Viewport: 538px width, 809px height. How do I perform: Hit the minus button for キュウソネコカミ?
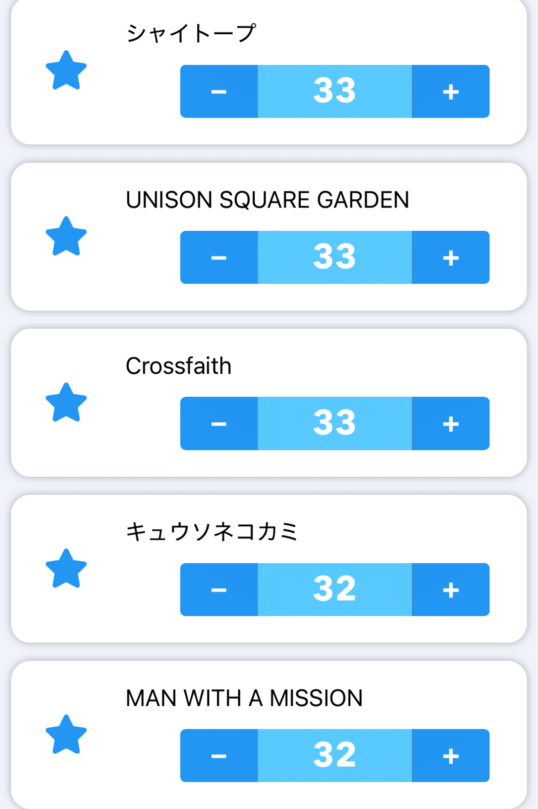click(x=219, y=590)
